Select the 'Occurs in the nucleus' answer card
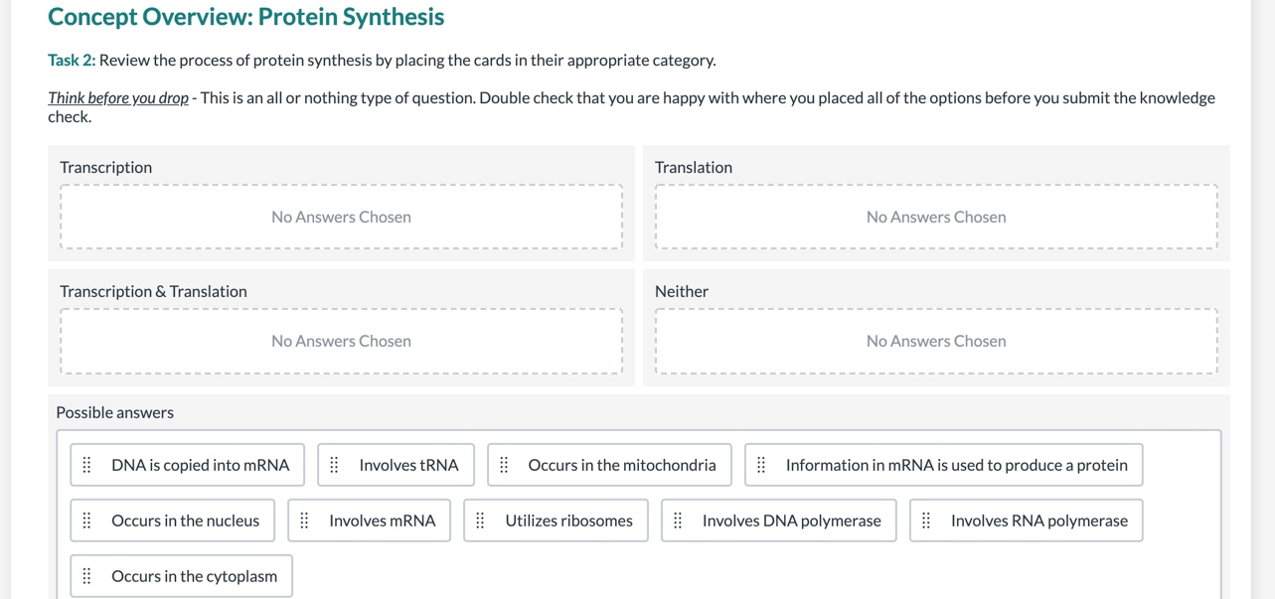 172,520
